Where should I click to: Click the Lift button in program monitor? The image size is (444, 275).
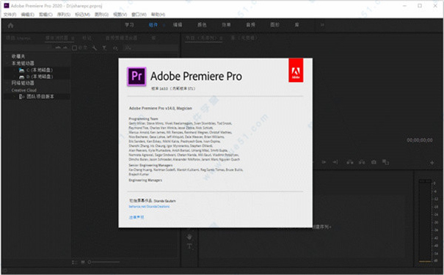[350, 162]
